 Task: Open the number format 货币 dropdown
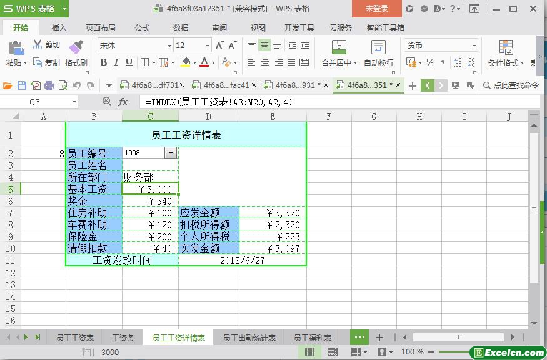tap(474, 46)
